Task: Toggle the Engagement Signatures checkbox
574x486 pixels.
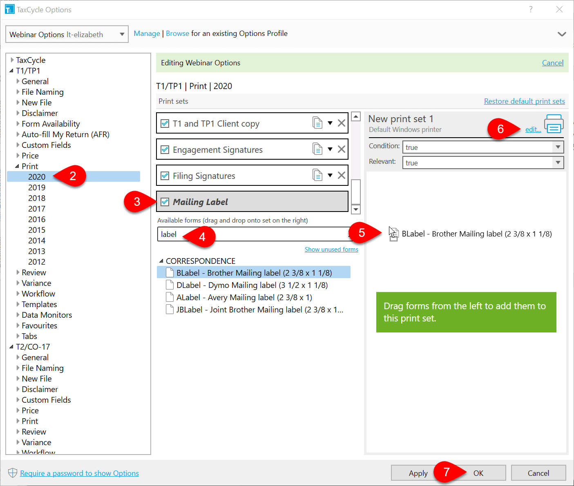Action: click(x=165, y=149)
